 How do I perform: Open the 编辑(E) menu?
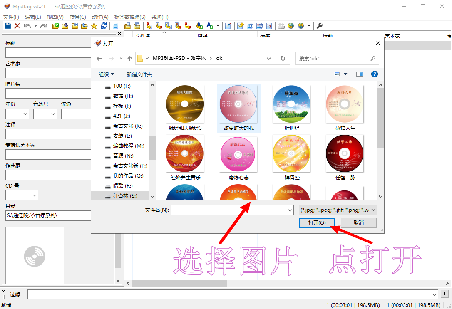click(x=33, y=17)
